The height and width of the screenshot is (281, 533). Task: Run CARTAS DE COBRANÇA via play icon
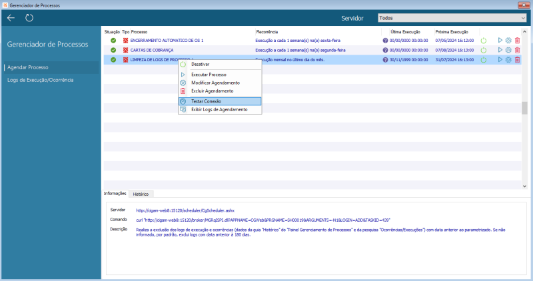pos(500,50)
